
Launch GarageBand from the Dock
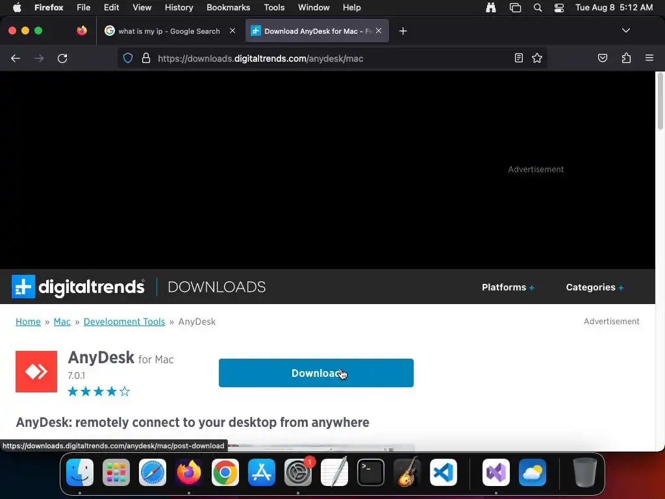pos(407,472)
